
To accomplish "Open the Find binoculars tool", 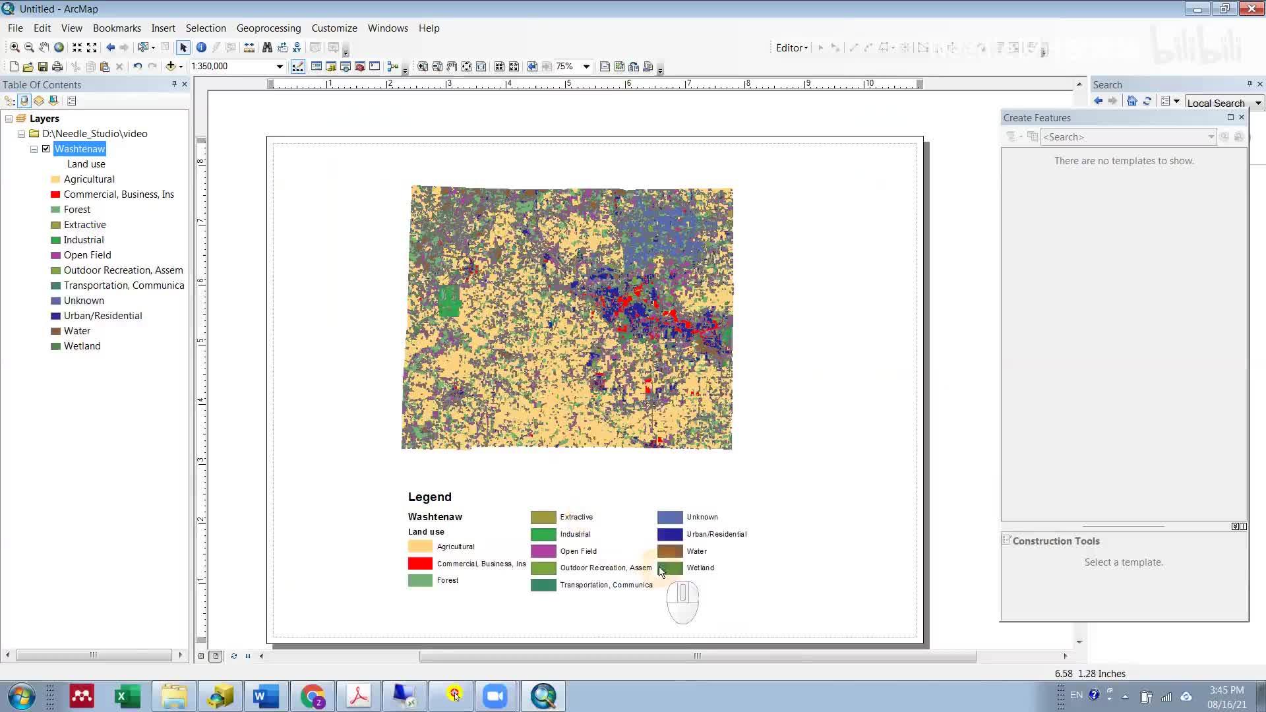I will 267,47.
